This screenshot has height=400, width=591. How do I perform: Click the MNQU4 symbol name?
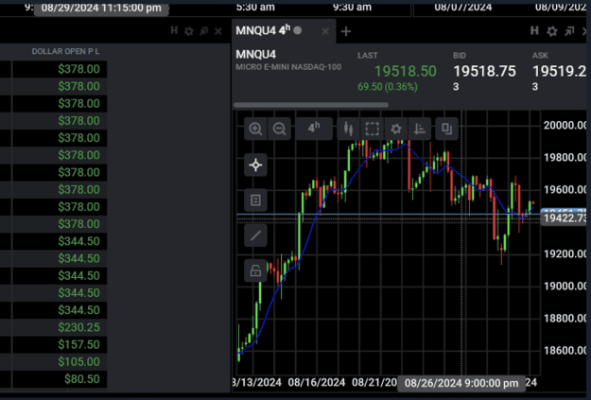coord(256,55)
